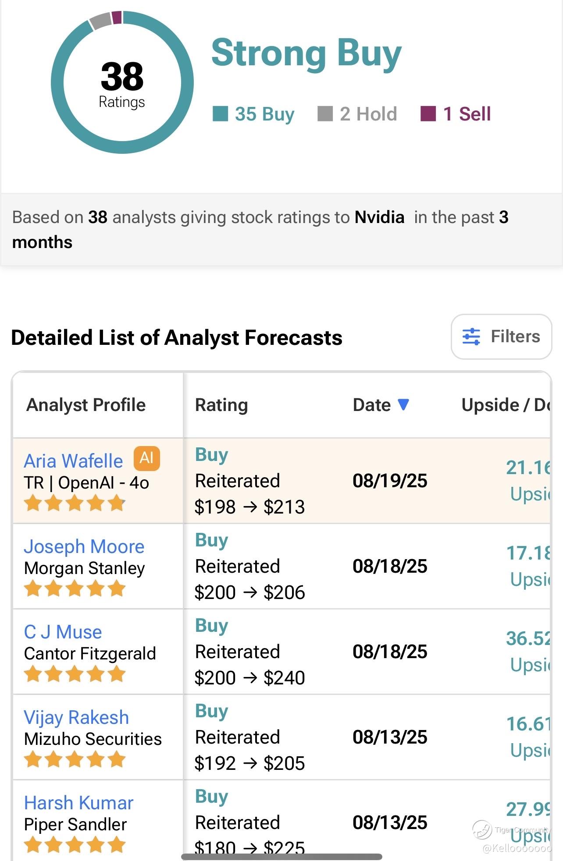Open the Filters sliders icon
Viewport: 563px width, 861px height.
[x=471, y=337]
